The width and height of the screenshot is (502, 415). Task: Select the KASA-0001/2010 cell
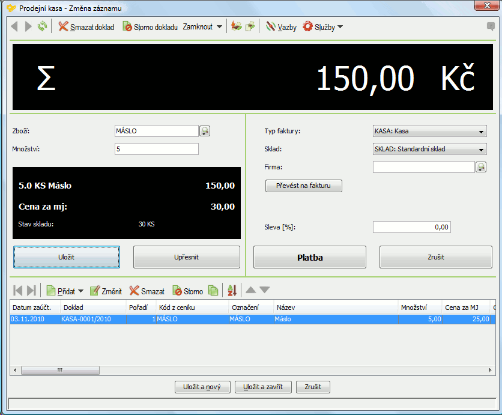[x=94, y=319]
